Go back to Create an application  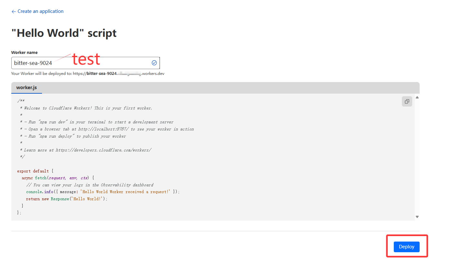tap(37, 11)
